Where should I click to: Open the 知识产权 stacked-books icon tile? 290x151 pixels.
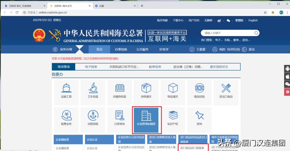(x=173, y=120)
